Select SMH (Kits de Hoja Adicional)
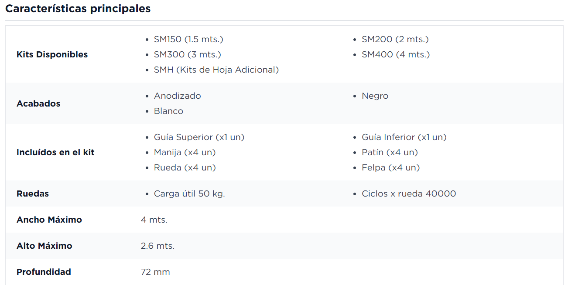This screenshot has width=568, height=287. (216, 70)
